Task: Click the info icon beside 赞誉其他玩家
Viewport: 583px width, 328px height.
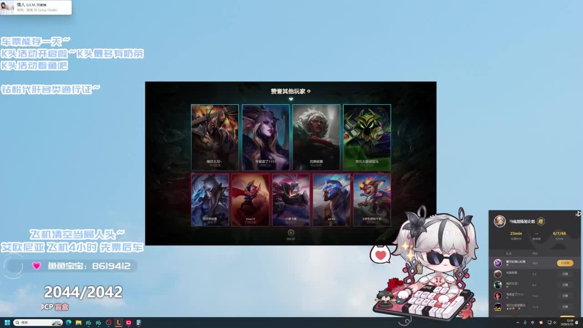Action: (x=309, y=91)
